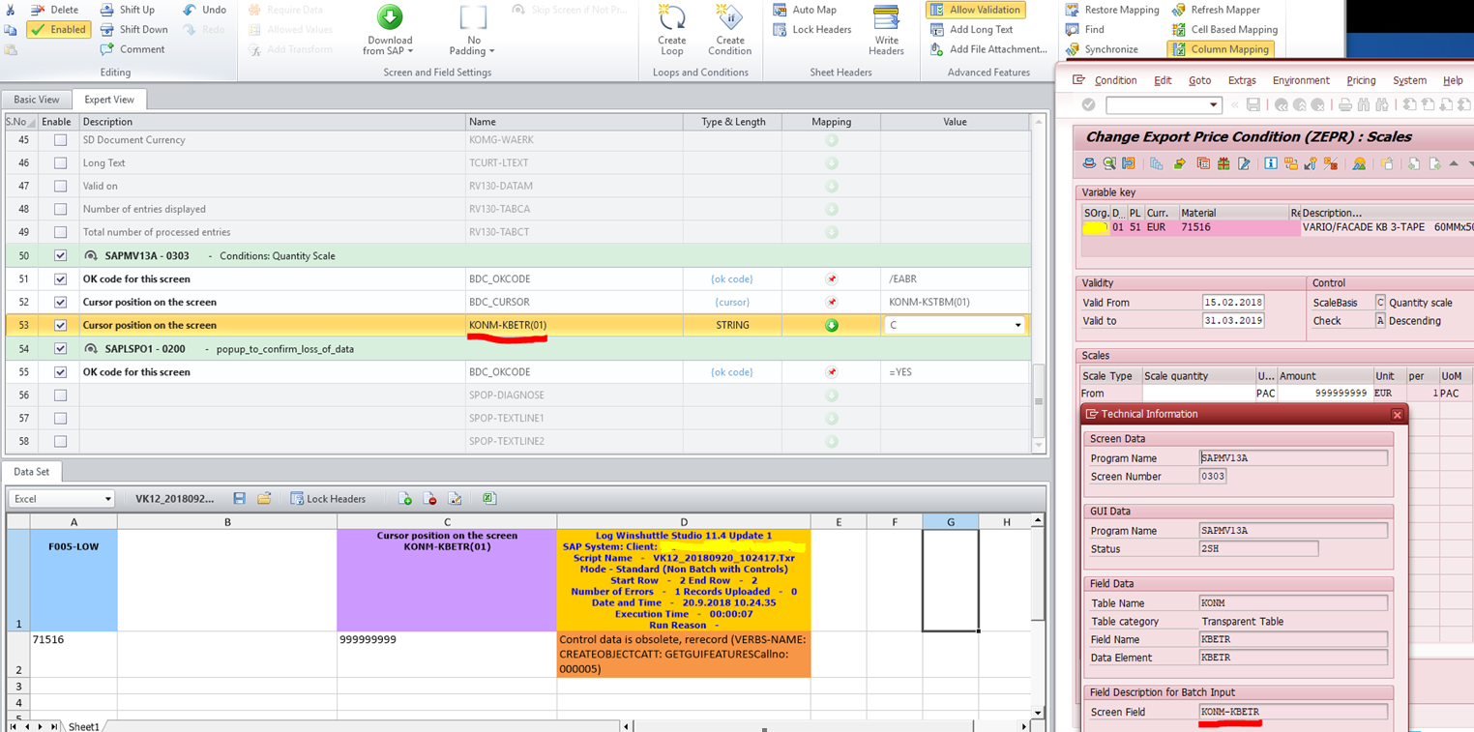Click the green Excel export icon in data set toolbar
The image size is (1474, 732).
pos(489,498)
